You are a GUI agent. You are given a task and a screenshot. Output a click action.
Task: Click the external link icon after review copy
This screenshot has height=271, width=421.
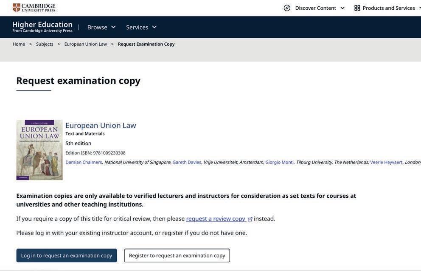[x=250, y=219]
